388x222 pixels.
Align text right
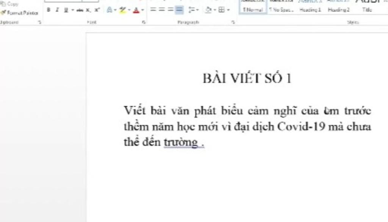tap(171, 9)
